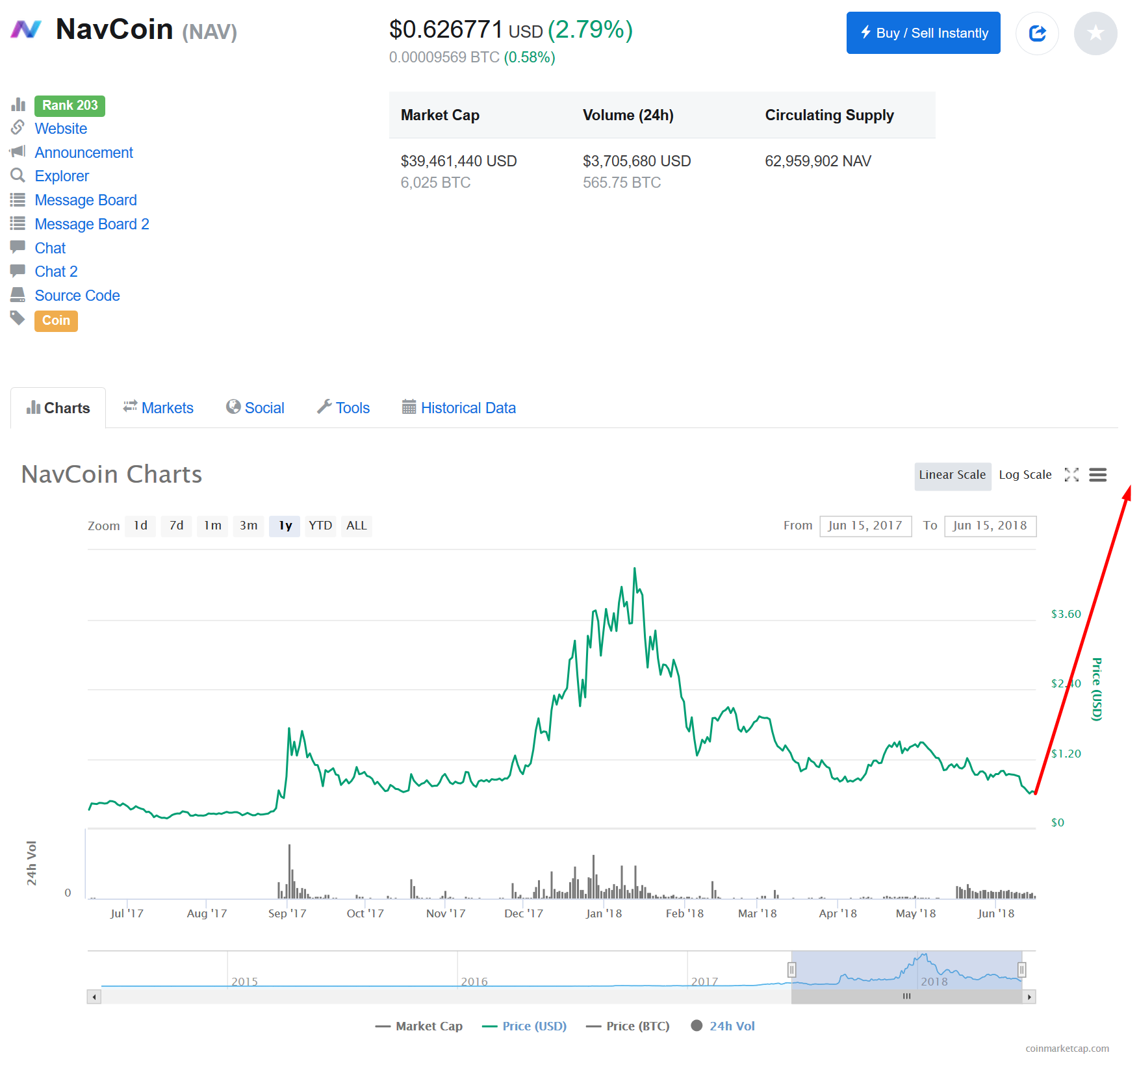
Task: Toggle fullscreen chart view icon
Action: coord(1071,475)
